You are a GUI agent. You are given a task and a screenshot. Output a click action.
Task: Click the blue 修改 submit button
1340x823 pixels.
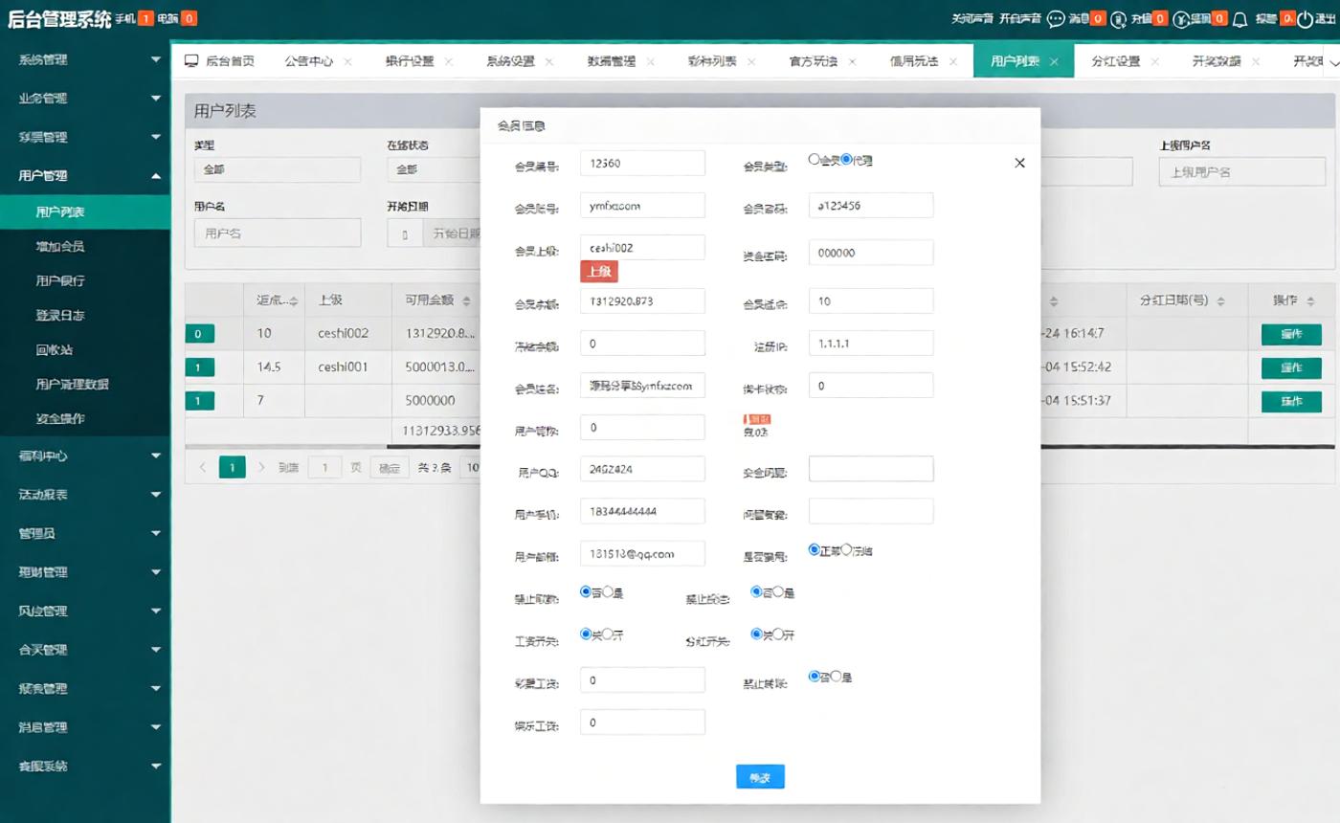[x=760, y=777]
